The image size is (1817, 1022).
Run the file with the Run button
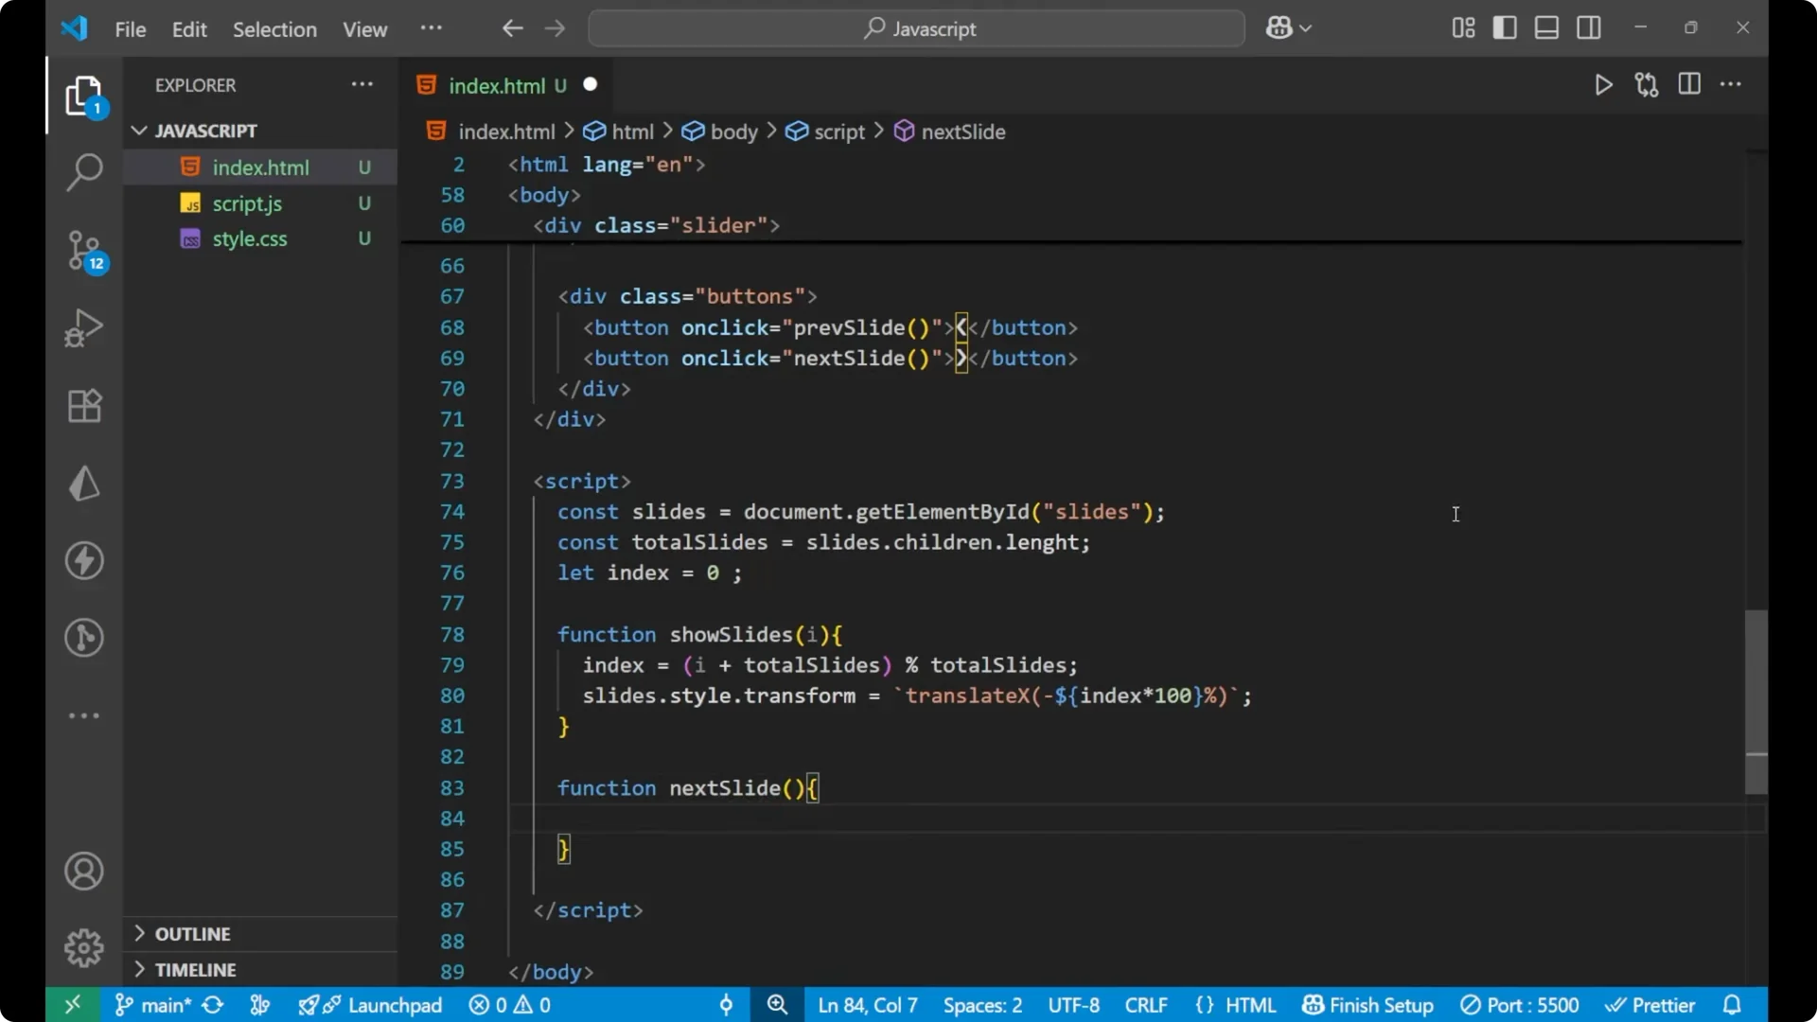pos(1604,84)
